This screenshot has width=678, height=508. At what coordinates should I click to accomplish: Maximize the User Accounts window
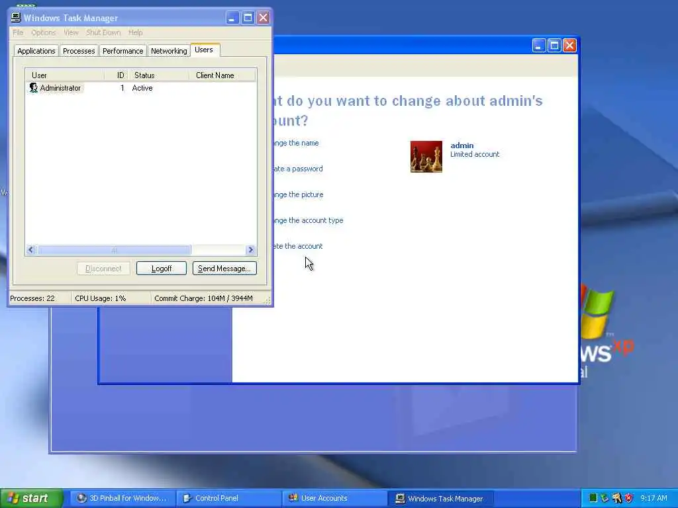coord(554,46)
